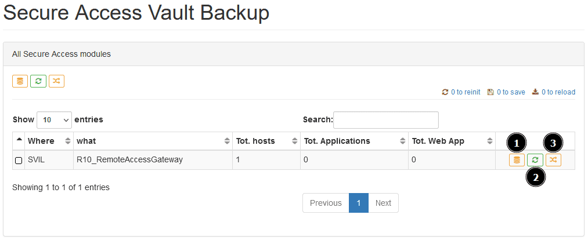Viewport: 588px width, 240px height.
Task: Click the shuffle icon in SVIL row
Action: pos(554,160)
